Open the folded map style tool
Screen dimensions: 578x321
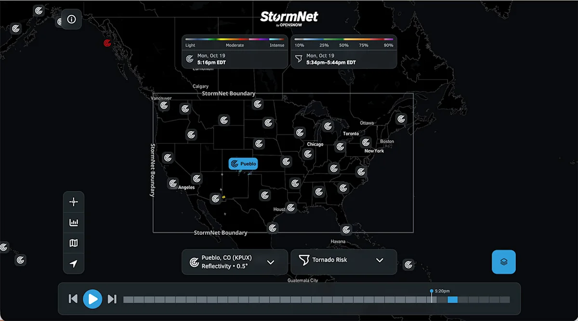(x=74, y=243)
